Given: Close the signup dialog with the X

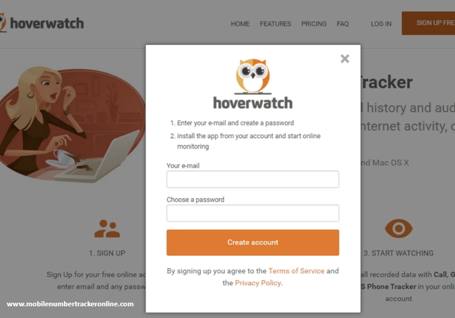Looking at the screenshot, I should tap(345, 59).
